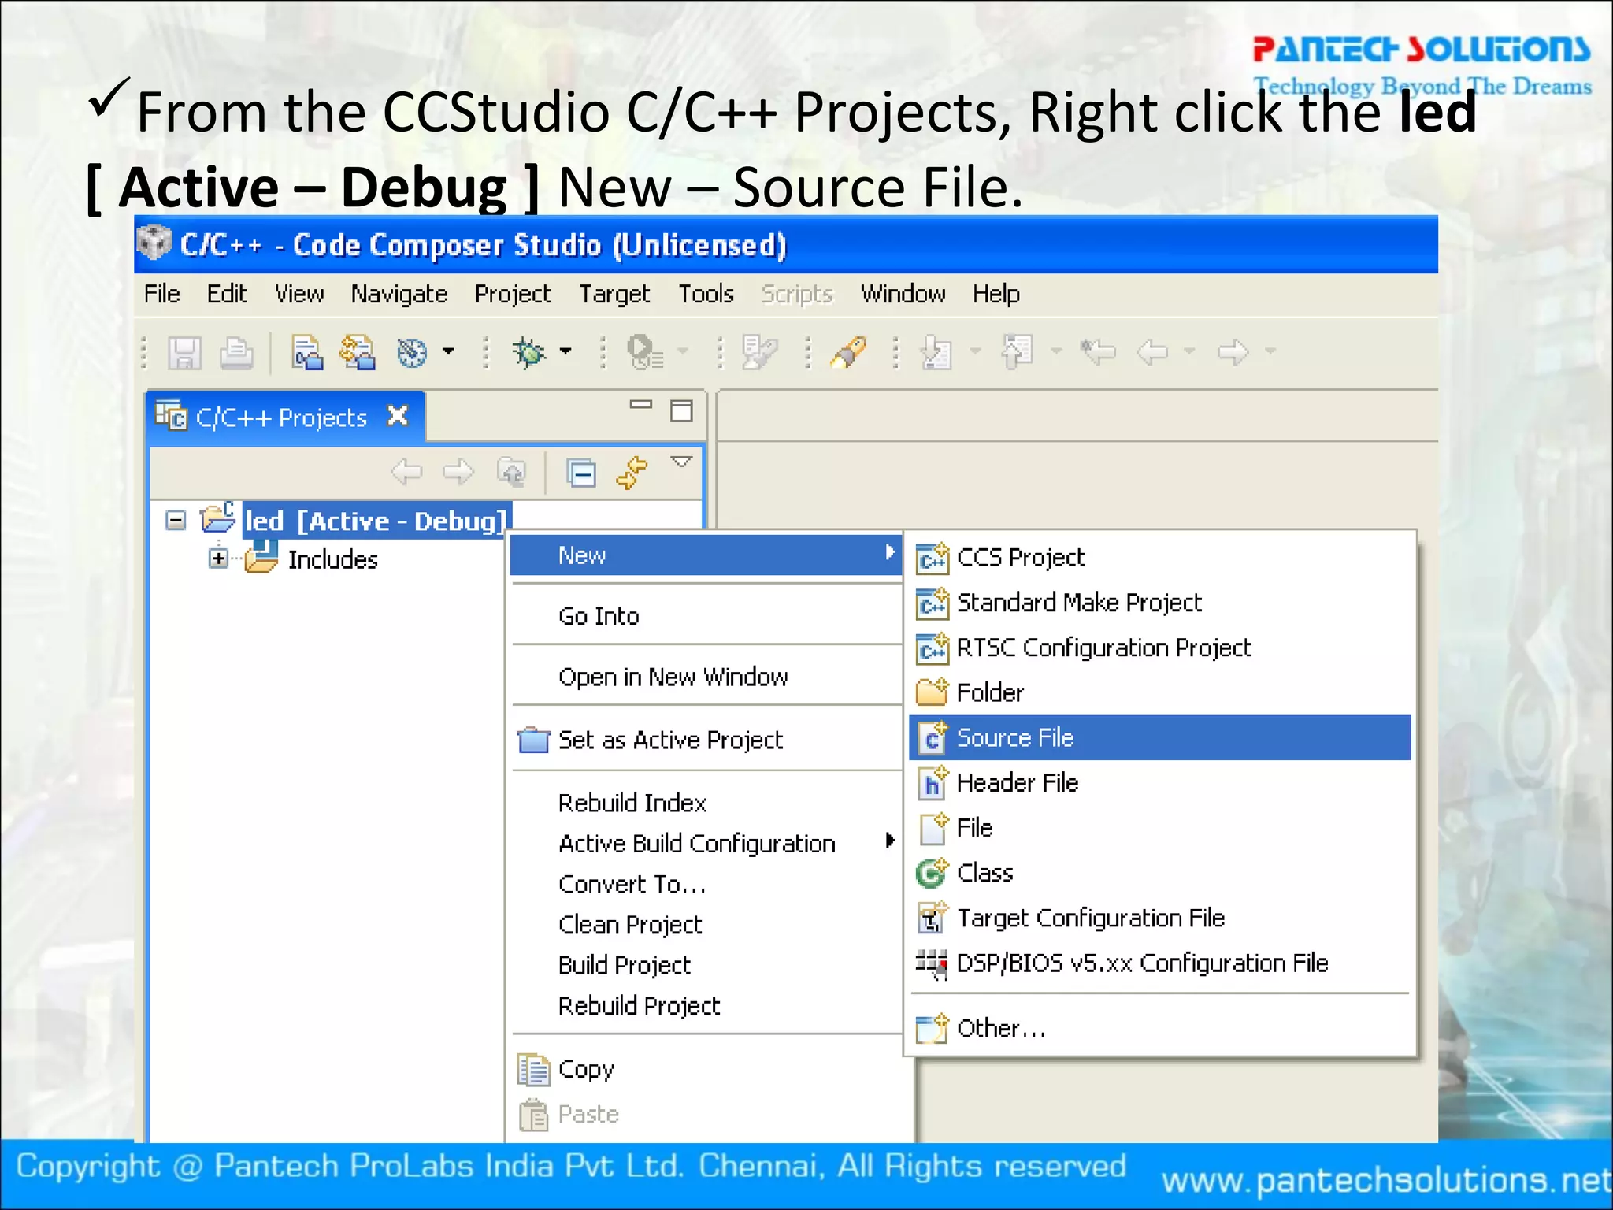The width and height of the screenshot is (1613, 1210).
Task: Open the File menu
Action: point(161,294)
